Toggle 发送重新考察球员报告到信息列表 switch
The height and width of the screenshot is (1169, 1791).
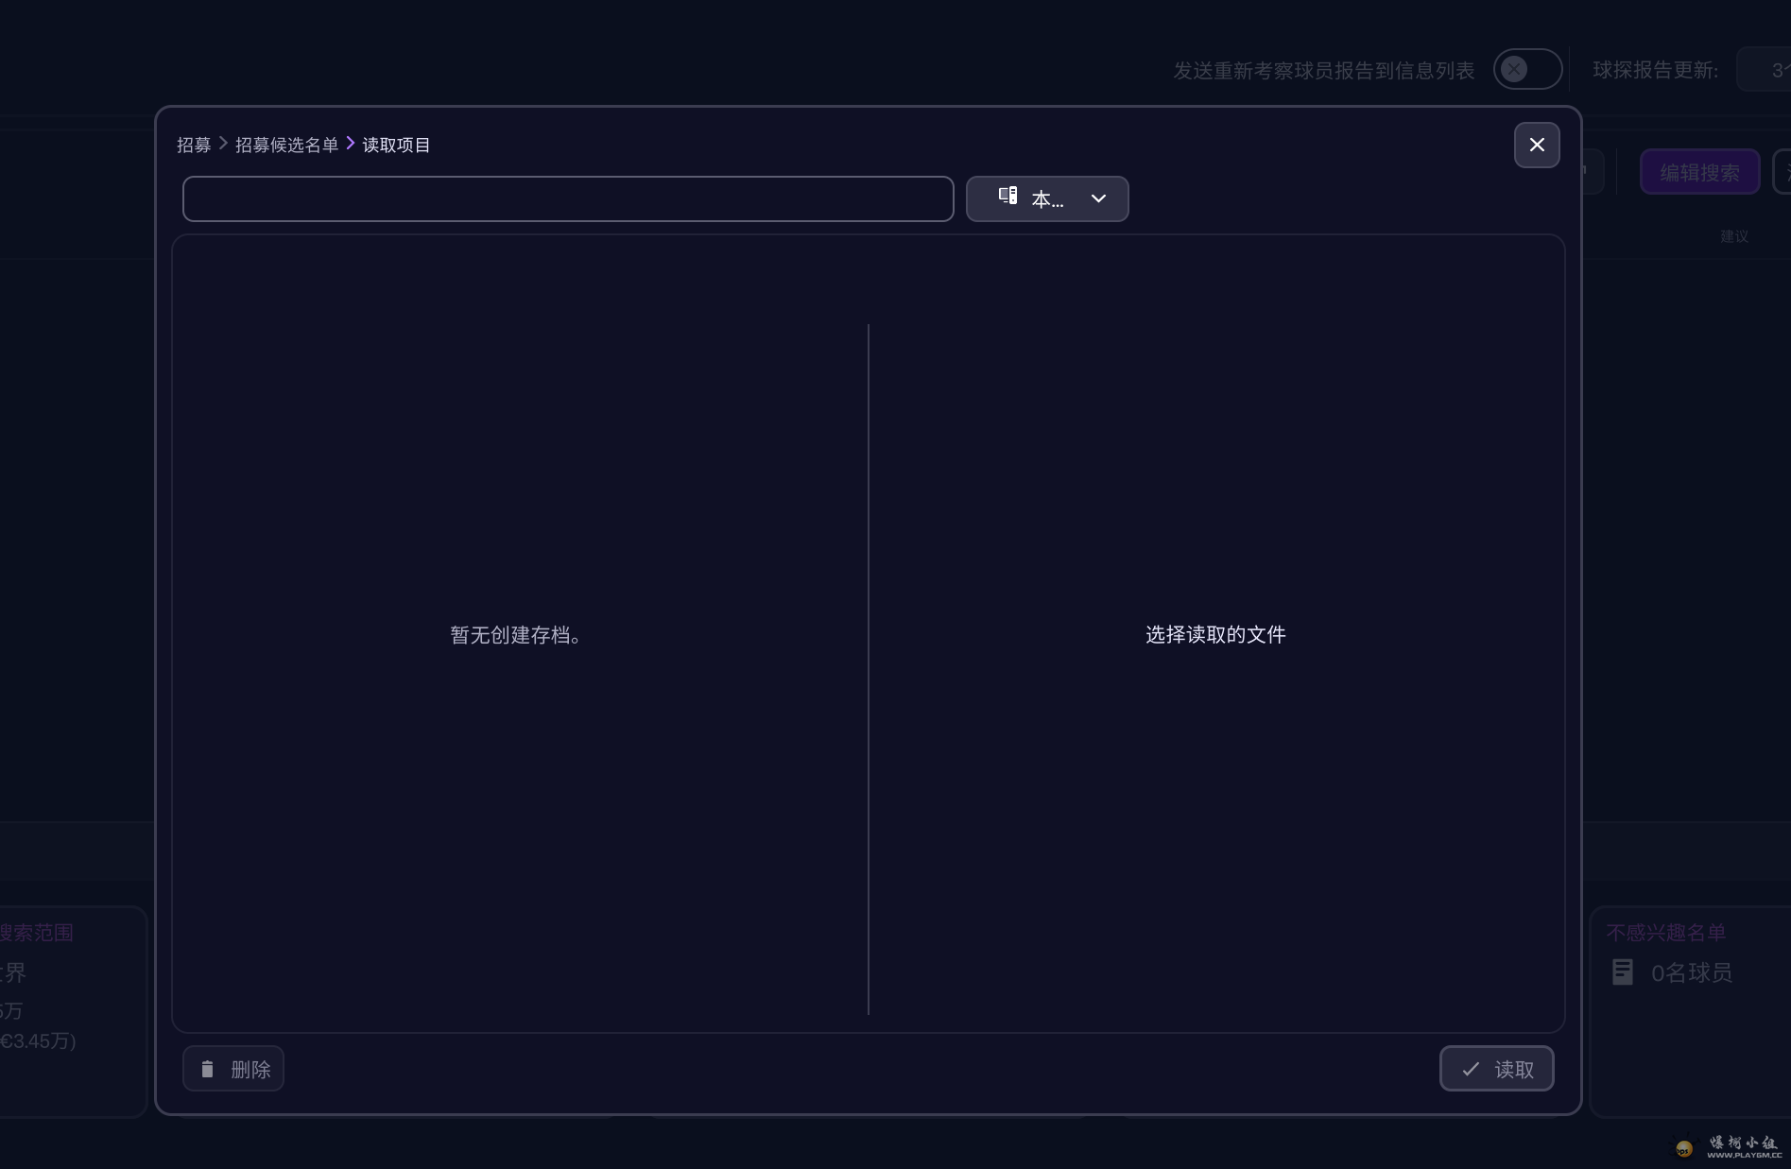[1527, 70]
